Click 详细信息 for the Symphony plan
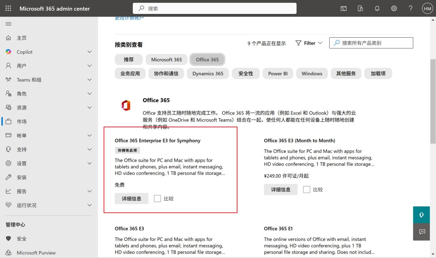 tap(131, 198)
